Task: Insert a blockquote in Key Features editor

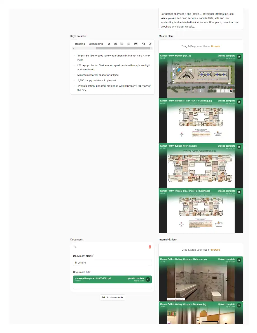Action: [x=109, y=44]
